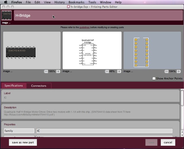Click the H-Bridge title field
Screen dimensions: 184x149
coord(98,15)
